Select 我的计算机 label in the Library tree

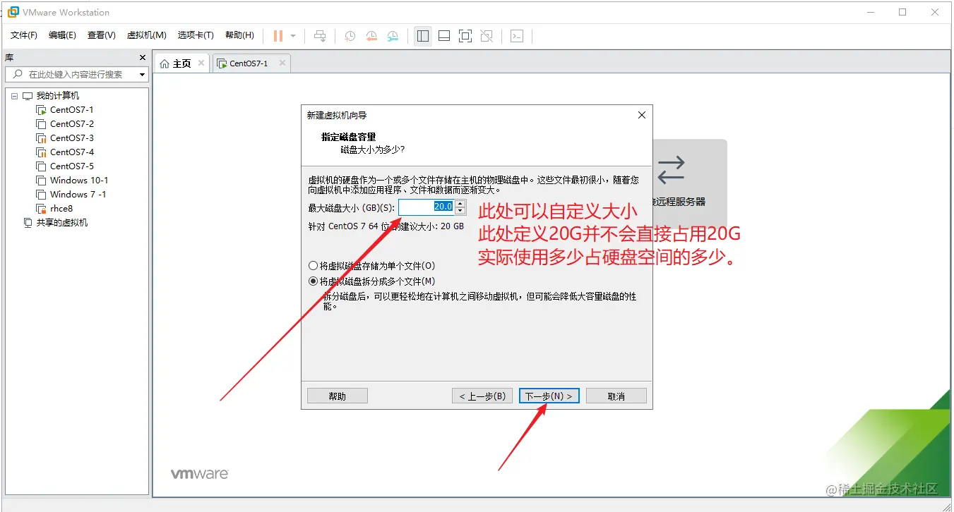tap(58, 96)
